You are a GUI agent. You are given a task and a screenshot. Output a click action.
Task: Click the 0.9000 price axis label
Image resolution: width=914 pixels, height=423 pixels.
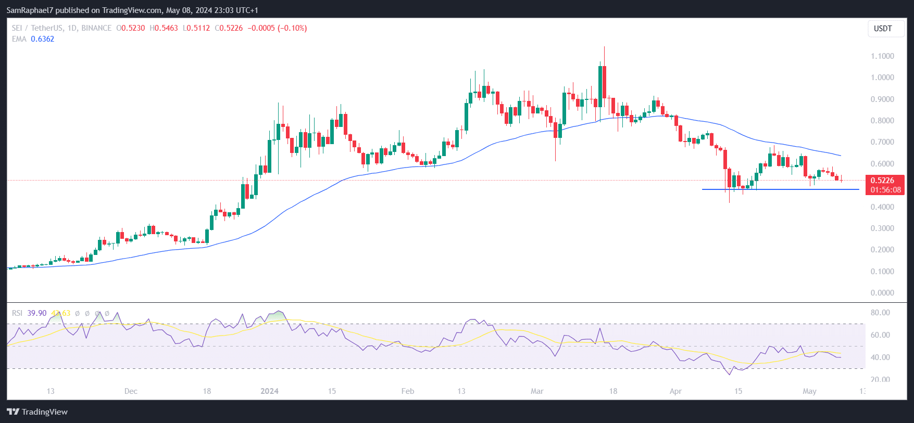click(x=882, y=99)
